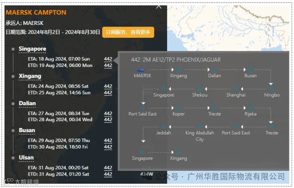Viewport: 294px width, 188px height.
Task: Select text ETA: 24 Aug 2024, 08:56 Sat
Action: (x=58, y=86)
